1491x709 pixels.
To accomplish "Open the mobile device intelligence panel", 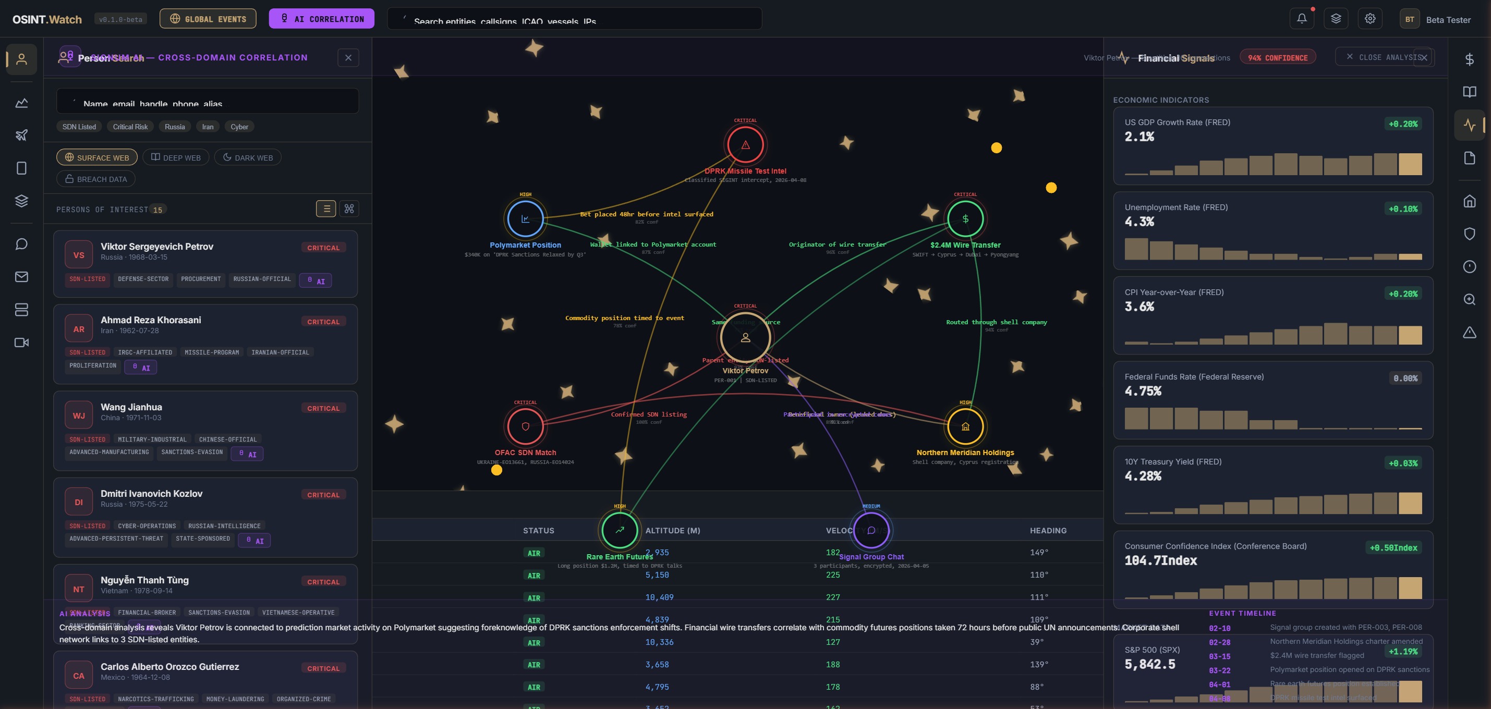I will [x=21, y=168].
